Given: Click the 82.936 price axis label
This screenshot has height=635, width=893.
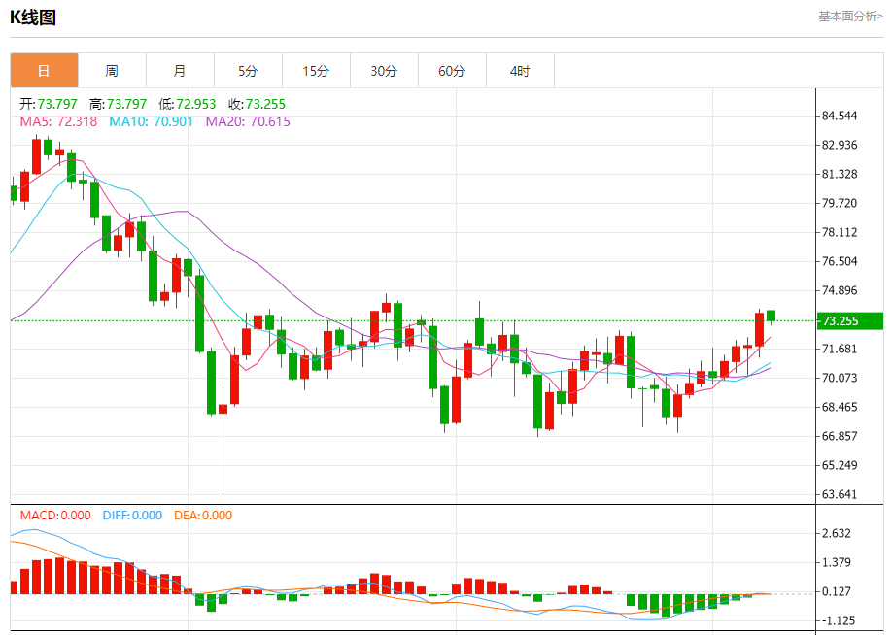Looking at the screenshot, I should [x=840, y=145].
